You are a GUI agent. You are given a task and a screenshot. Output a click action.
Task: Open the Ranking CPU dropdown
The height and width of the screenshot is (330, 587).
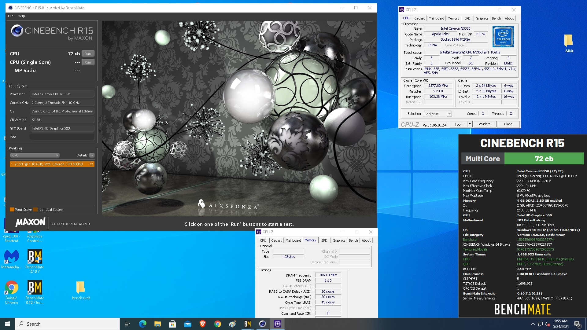[35, 155]
